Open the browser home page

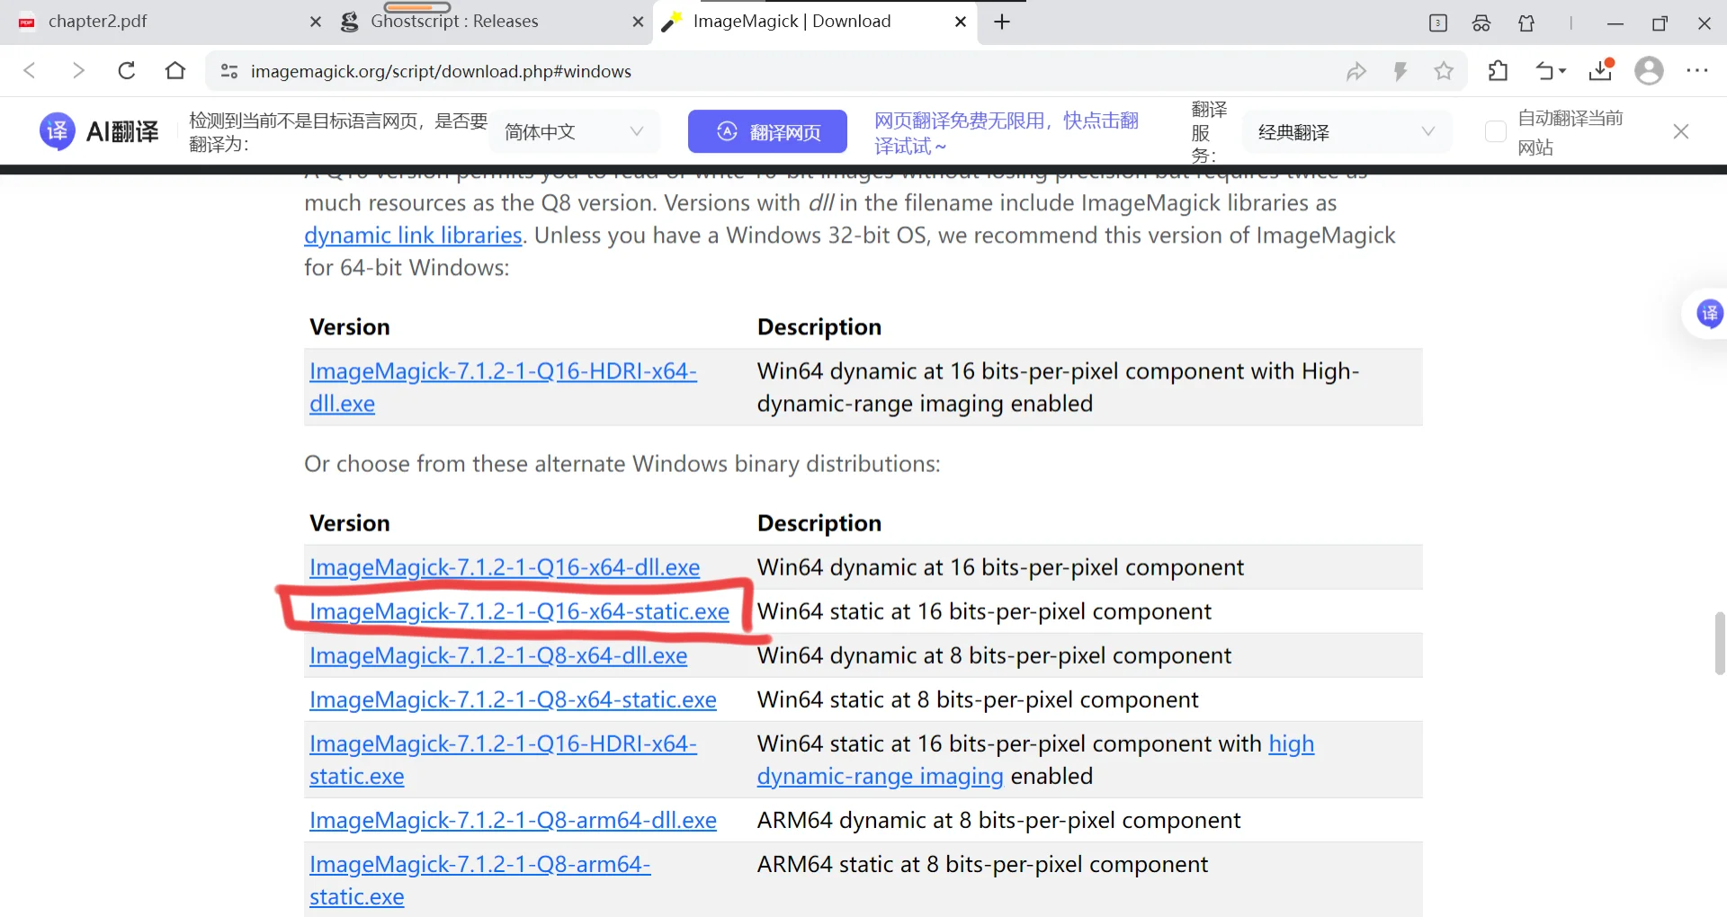coord(175,71)
